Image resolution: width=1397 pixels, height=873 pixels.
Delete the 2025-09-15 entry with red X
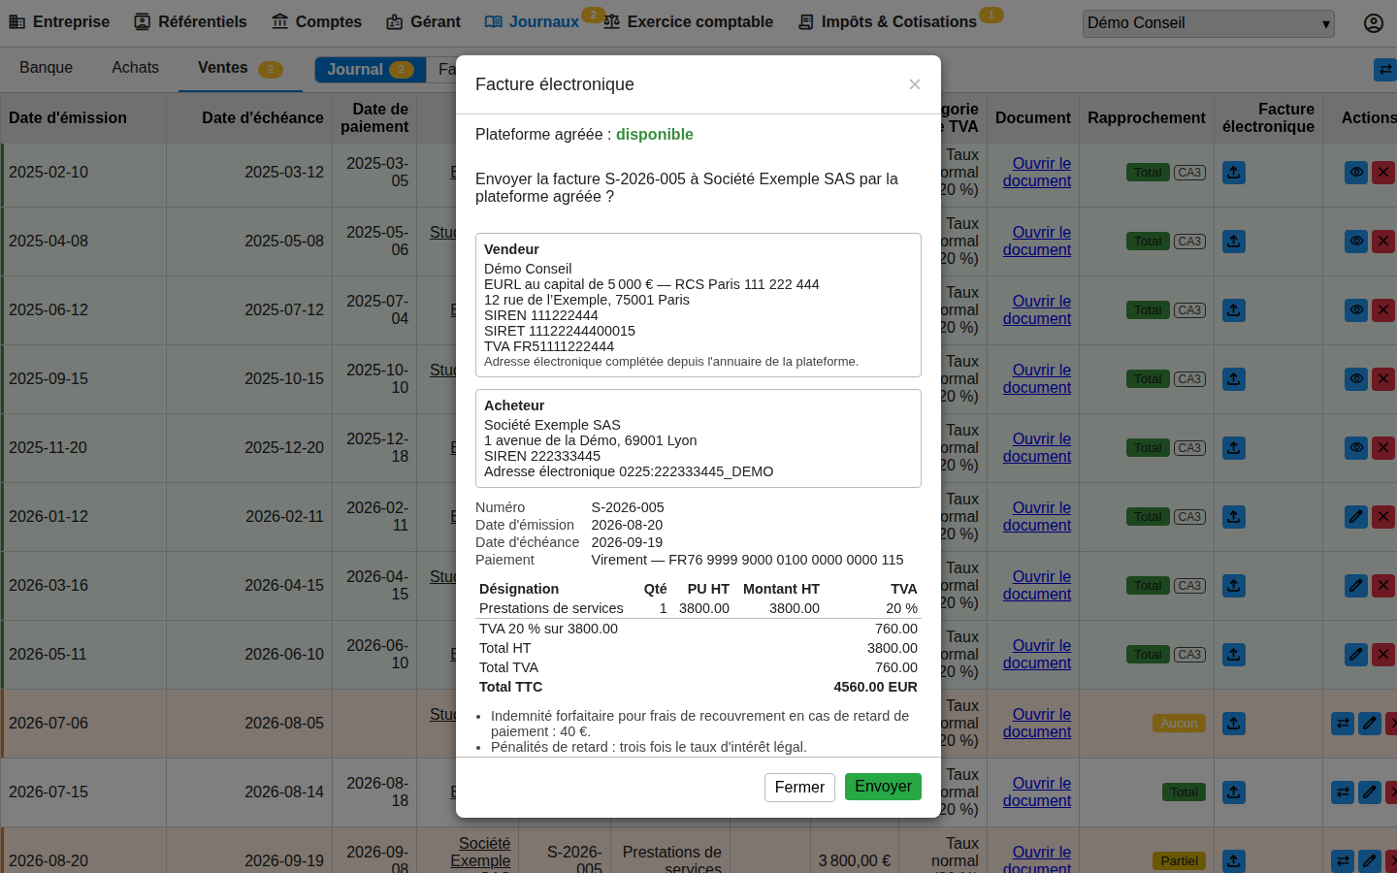coord(1383,379)
